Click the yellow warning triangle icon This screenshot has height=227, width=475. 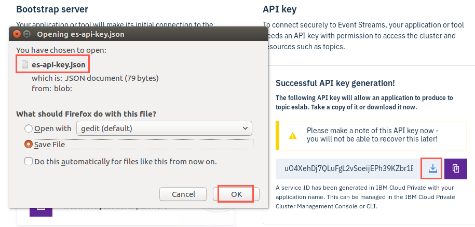(x=293, y=136)
